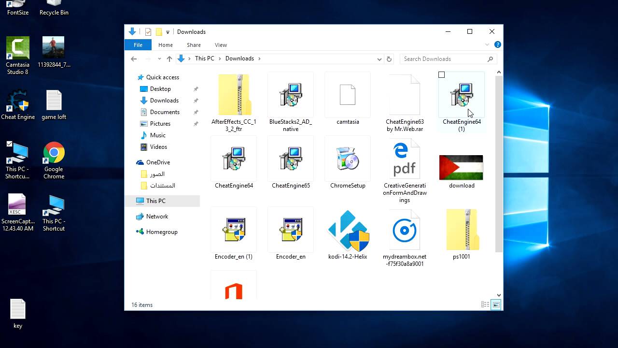The width and height of the screenshot is (618, 348).
Task: Open Music in the navigation pane
Action: click(x=157, y=135)
